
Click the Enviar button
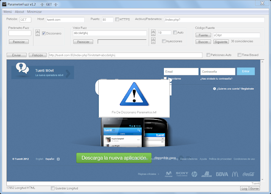point(17,55)
